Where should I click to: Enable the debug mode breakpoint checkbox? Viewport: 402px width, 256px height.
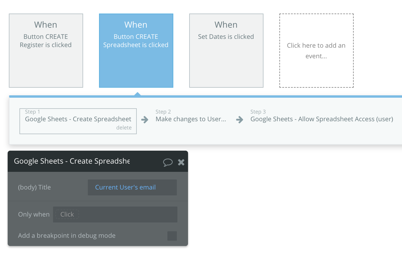(172, 236)
